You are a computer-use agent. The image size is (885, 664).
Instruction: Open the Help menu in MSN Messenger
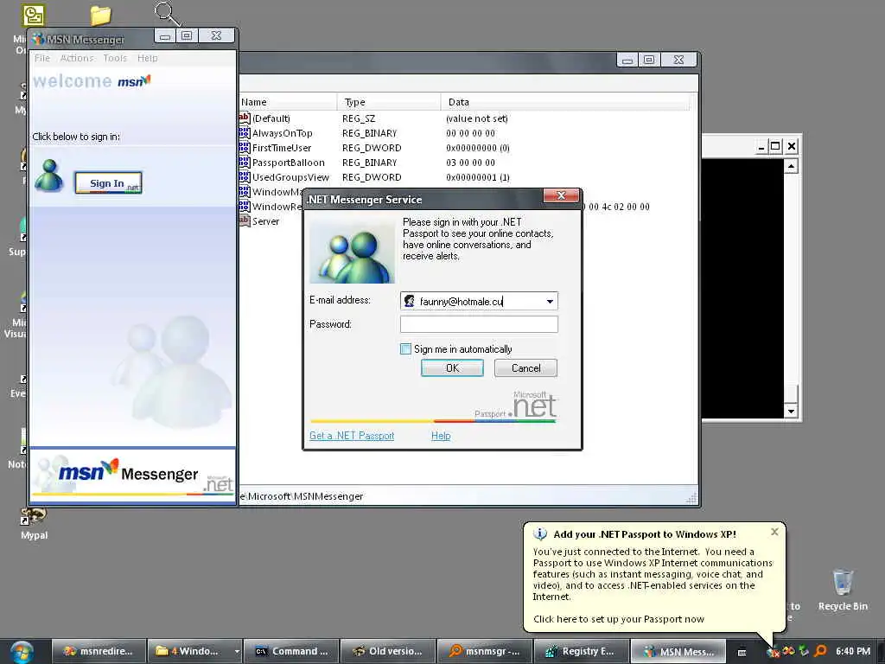pyautogui.click(x=147, y=58)
